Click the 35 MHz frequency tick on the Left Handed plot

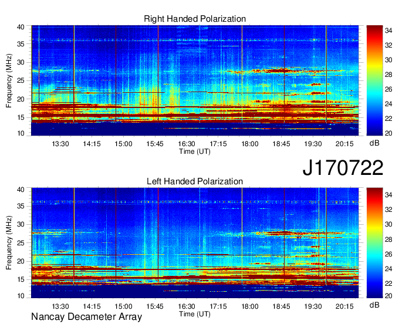[21, 206]
